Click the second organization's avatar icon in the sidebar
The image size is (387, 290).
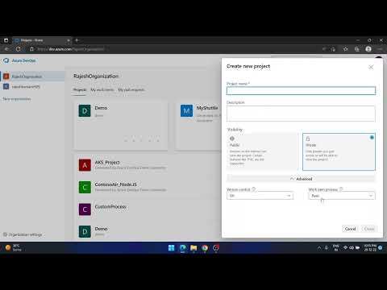click(x=6, y=86)
